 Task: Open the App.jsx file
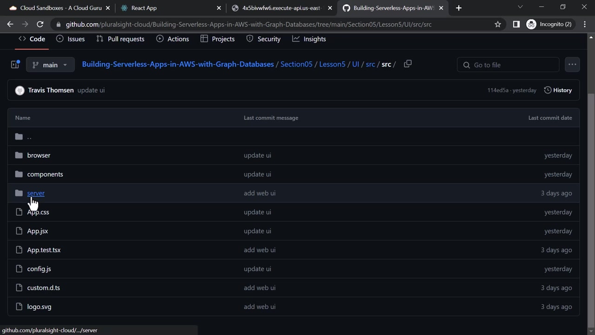click(x=37, y=231)
